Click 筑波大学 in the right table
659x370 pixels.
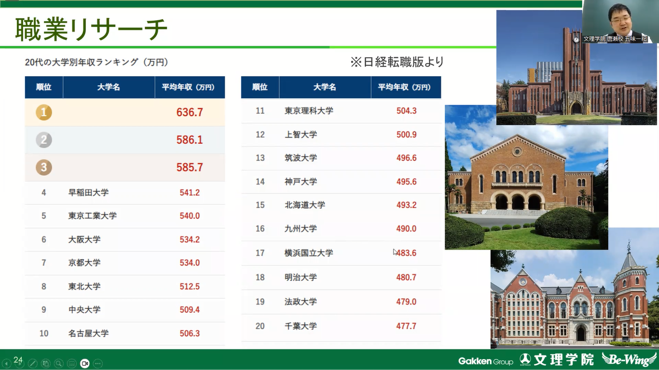click(x=301, y=158)
